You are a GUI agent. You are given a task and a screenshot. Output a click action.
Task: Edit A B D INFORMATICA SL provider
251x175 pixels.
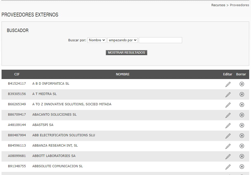[x=228, y=84]
